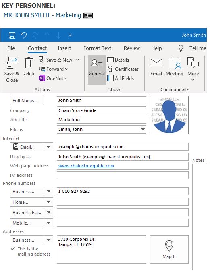
Task: Click the Undo arrow icon
Action: pyautogui.click(x=23, y=35)
